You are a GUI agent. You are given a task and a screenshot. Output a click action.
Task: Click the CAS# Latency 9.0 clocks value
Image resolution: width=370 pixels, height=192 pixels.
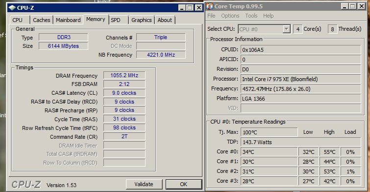tap(124, 93)
